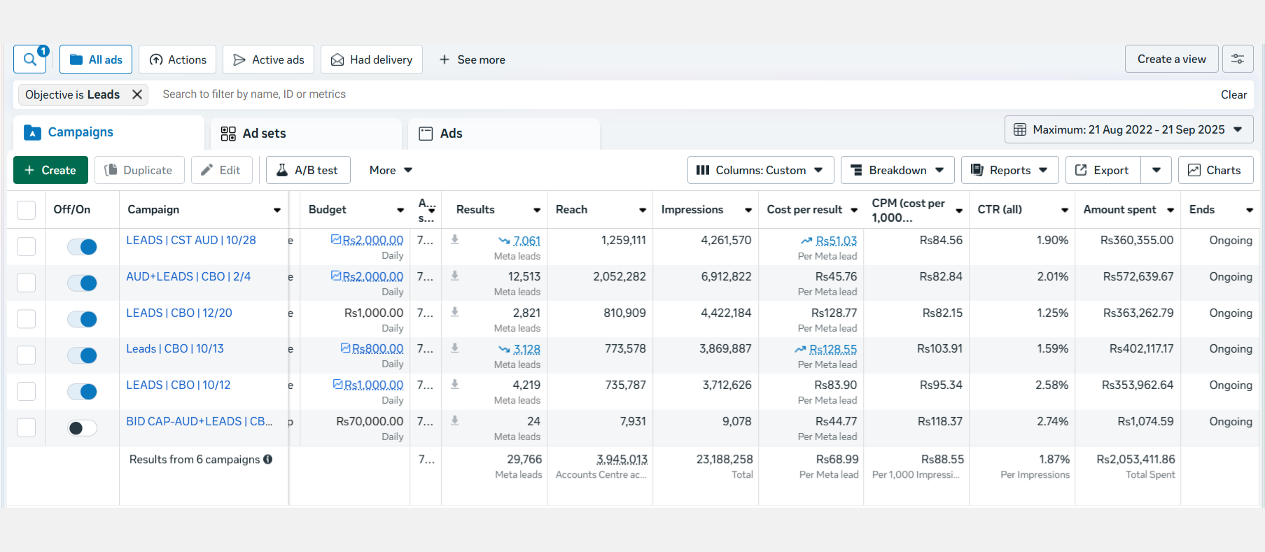
Task: Click the info icon beside Results from 6 campaigns
Action: point(267,460)
